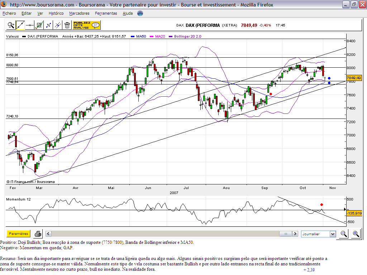
Task: Print the chart using printer icon
Action: 38,233
